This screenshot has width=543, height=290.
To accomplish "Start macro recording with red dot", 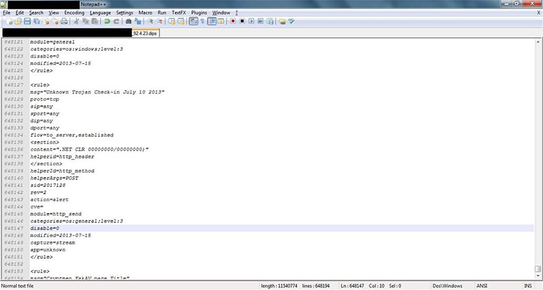I will (x=233, y=22).
